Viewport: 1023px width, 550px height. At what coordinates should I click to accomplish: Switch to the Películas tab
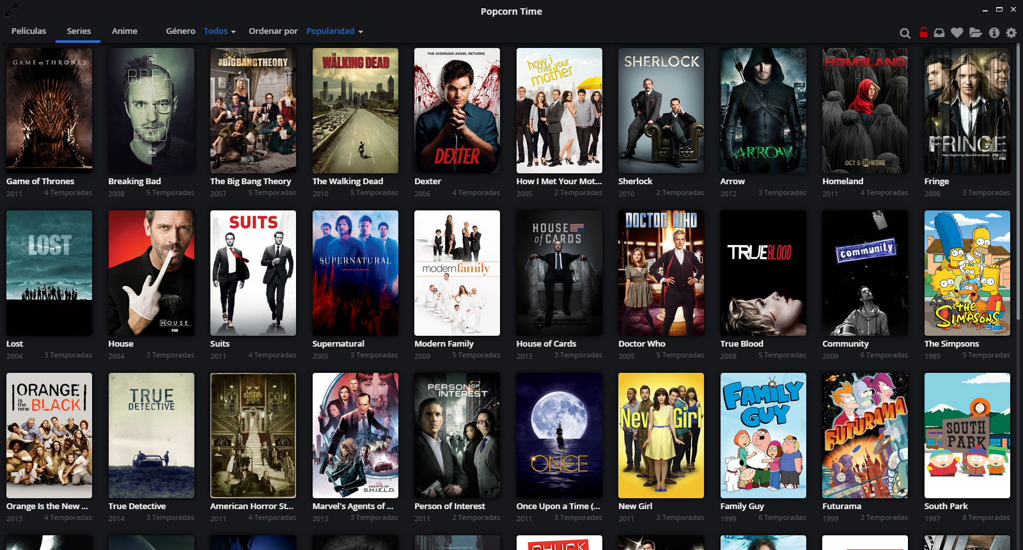(29, 31)
